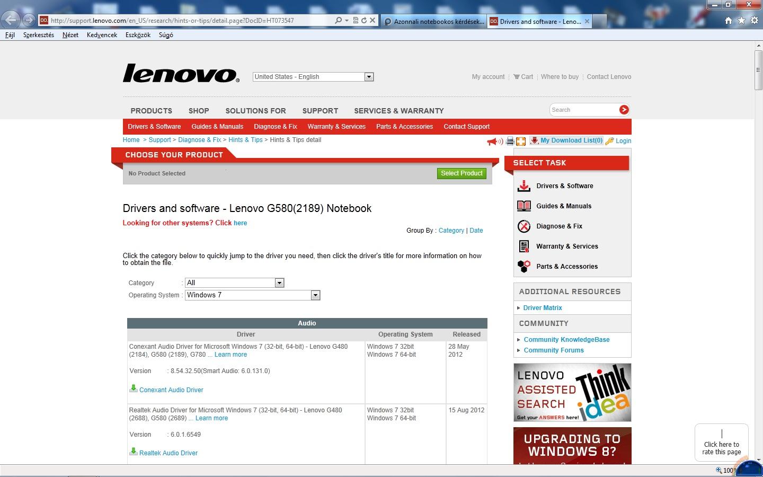The image size is (763, 477).
Task: Open the Realtek Audio Driver download link
Action: 168,453
